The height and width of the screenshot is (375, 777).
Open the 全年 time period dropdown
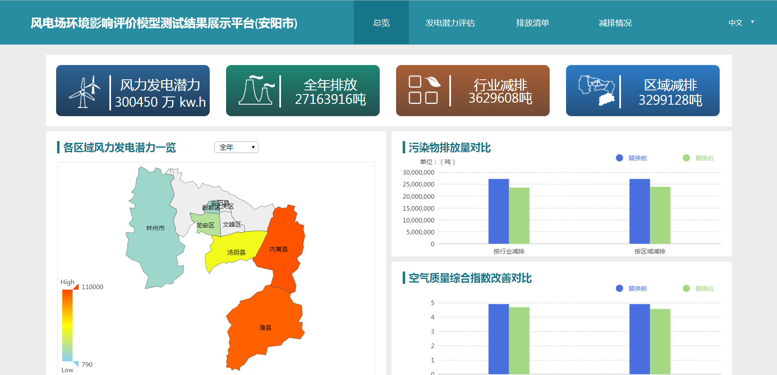(236, 147)
